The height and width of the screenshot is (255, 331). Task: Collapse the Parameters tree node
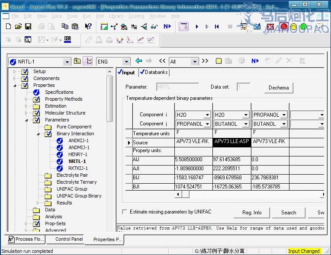click(x=26, y=120)
